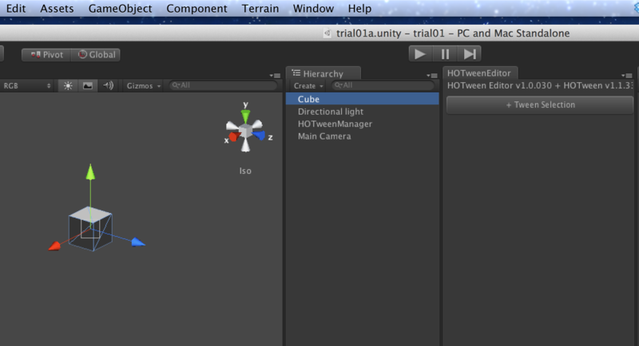Open the Gizmos dropdown
The height and width of the screenshot is (346, 639).
(143, 86)
